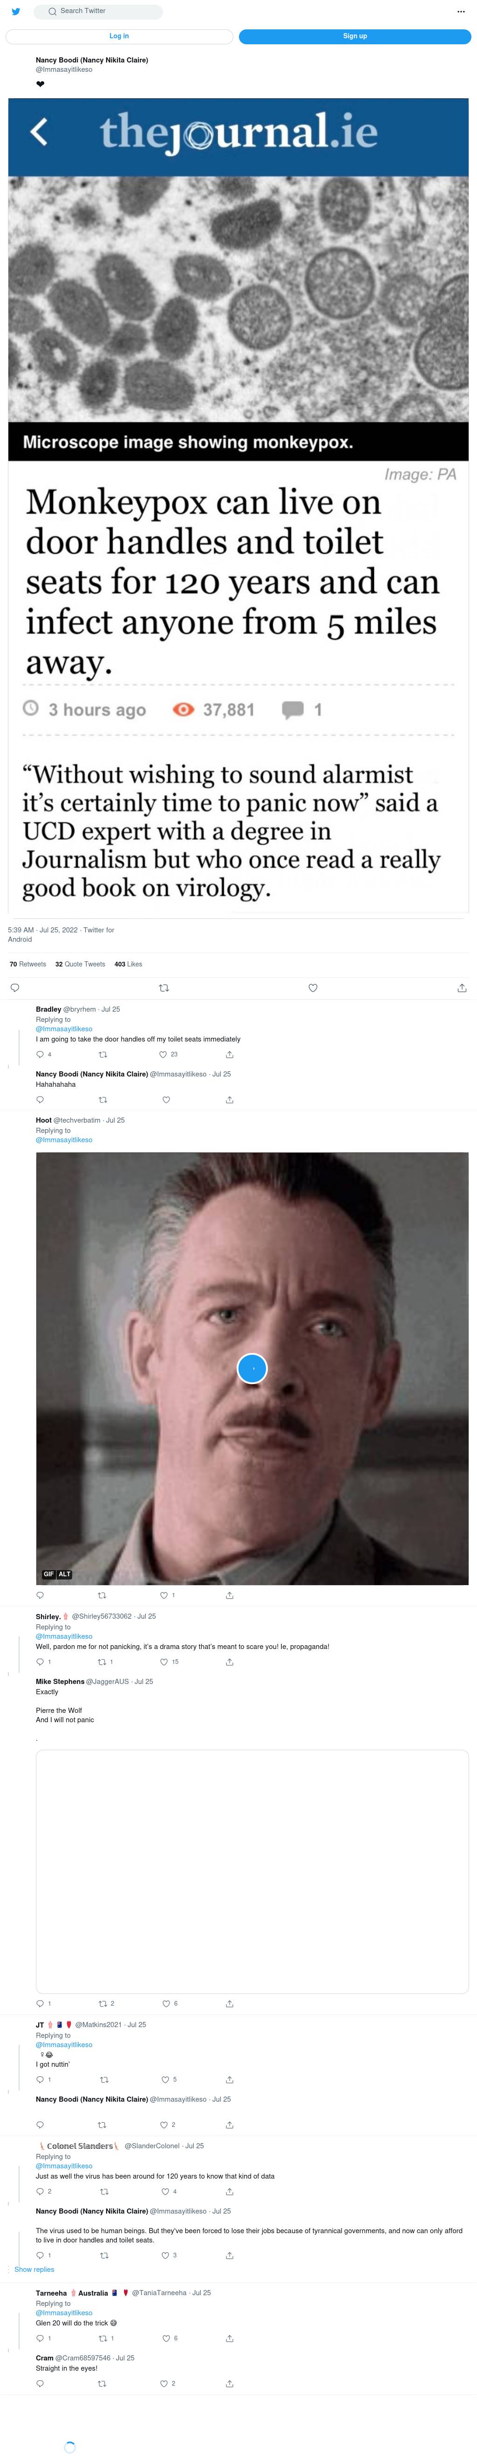Image resolution: width=477 pixels, height=2456 pixels.
Task: Open the 70 Retweets list
Action: 27,964
